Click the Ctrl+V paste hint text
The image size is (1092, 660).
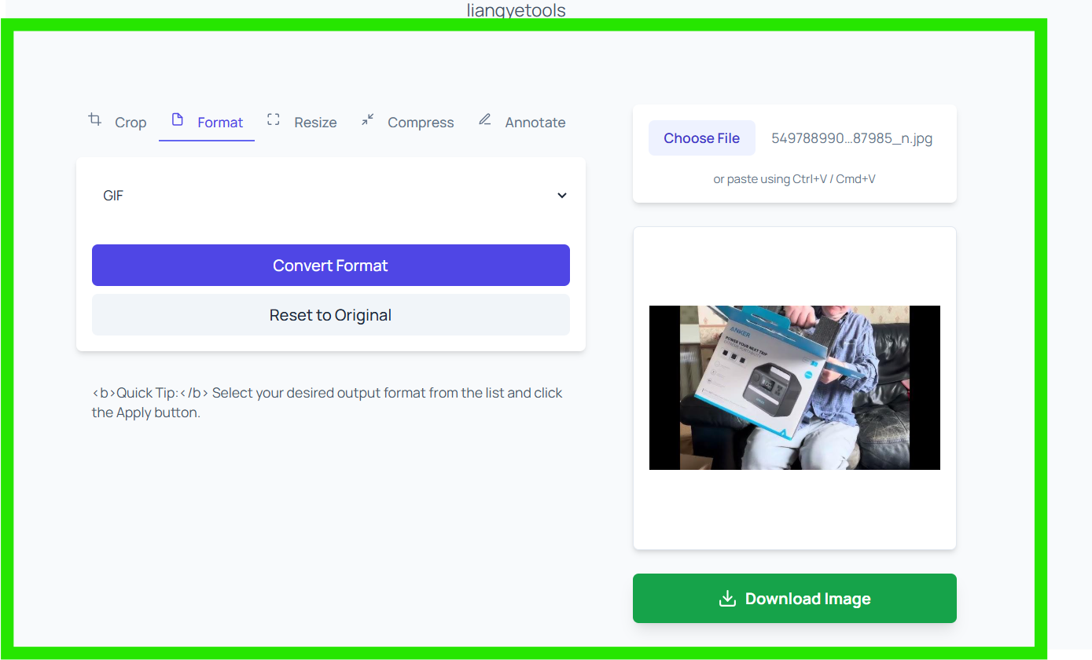[794, 178]
